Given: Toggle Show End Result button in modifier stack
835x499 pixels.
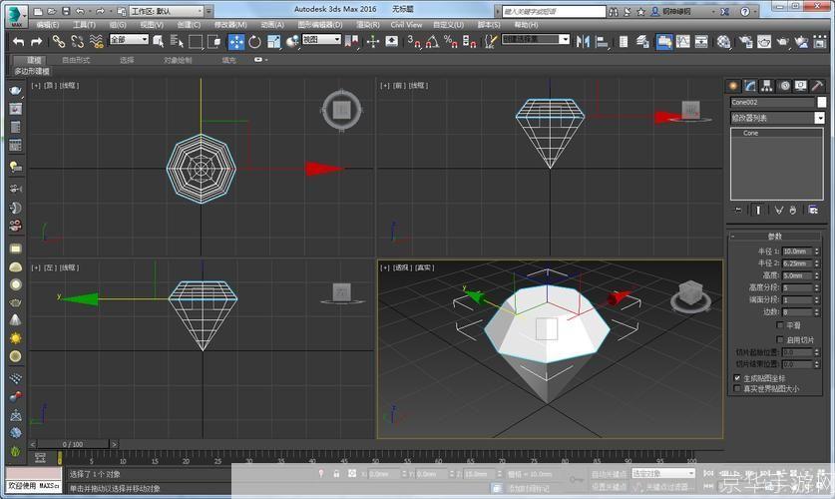Looking at the screenshot, I should pyautogui.click(x=758, y=211).
